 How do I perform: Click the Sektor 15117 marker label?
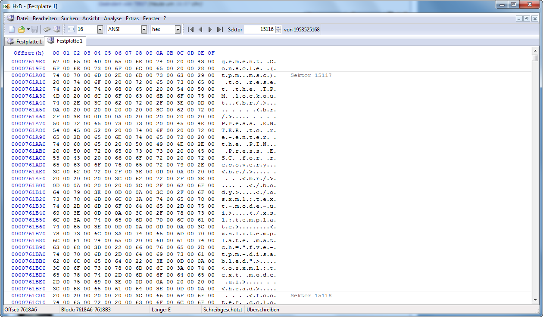tap(311, 75)
